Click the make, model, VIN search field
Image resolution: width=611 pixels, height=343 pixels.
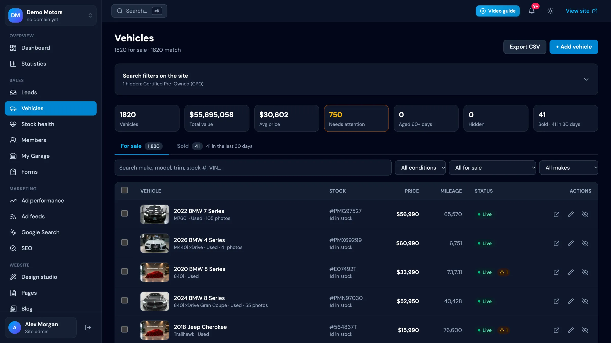point(253,168)
